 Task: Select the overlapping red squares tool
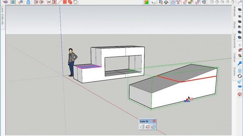[x=70, y=2]
